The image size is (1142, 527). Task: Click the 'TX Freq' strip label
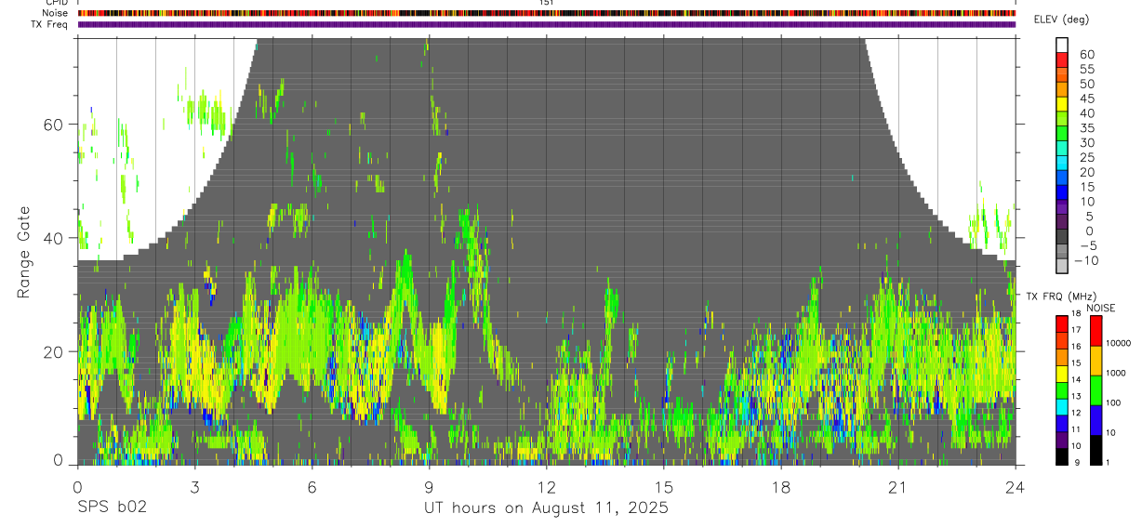click(x=49, y=24)
